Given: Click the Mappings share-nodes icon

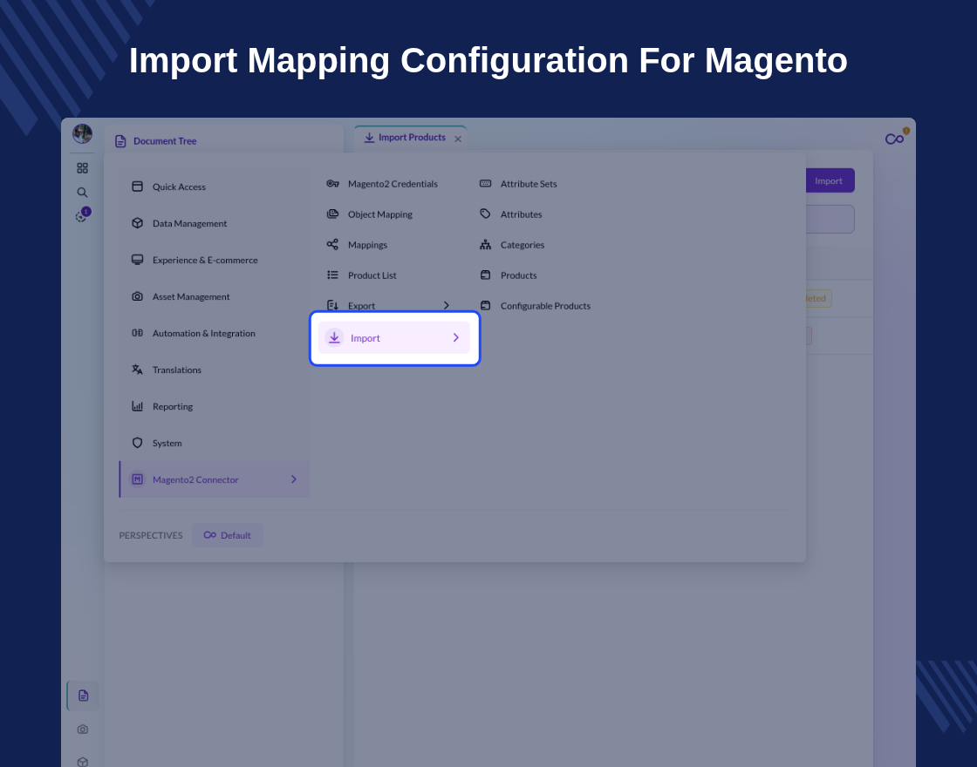Looking at the screenshot, I should click(332, 245).
